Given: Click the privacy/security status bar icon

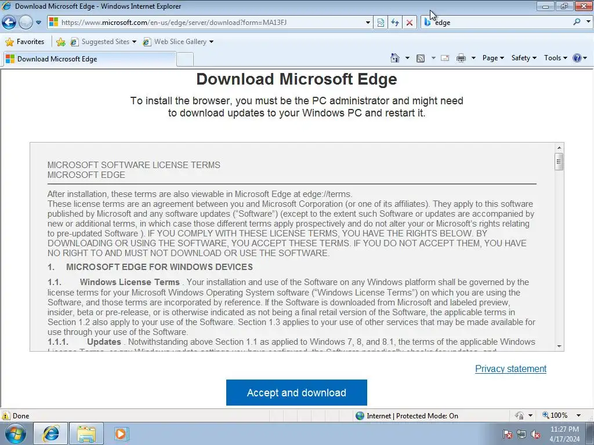Looking at the screenshot, I should click(x=519, y=415).
